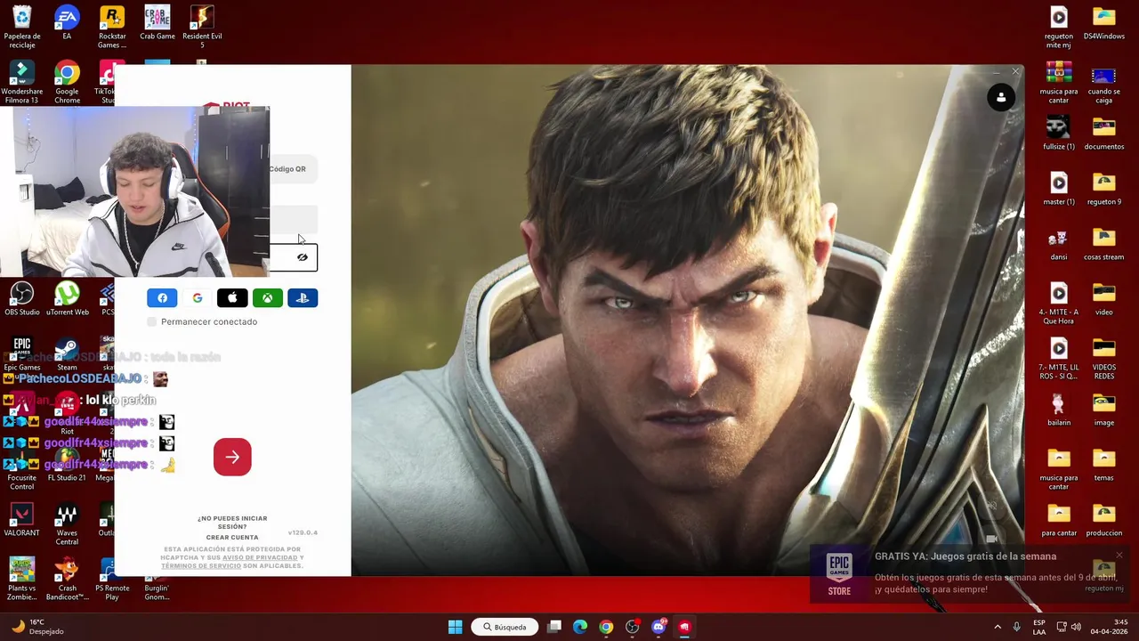Sign in with PlayStation in Riot Client
This screenshot has width=1139, height=641.
pos(303,298)
